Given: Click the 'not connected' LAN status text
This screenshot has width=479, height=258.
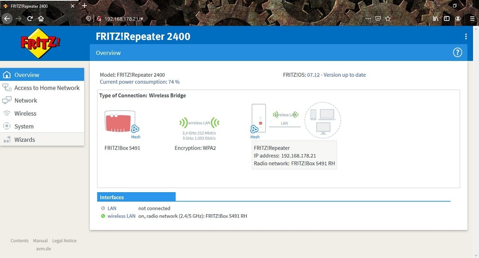Looking at the screenshot, I should pos(154,208).
